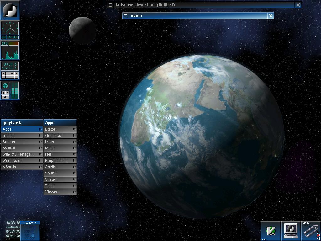
Task: Select the xterm window title bar
Action: tap(197, 16)
